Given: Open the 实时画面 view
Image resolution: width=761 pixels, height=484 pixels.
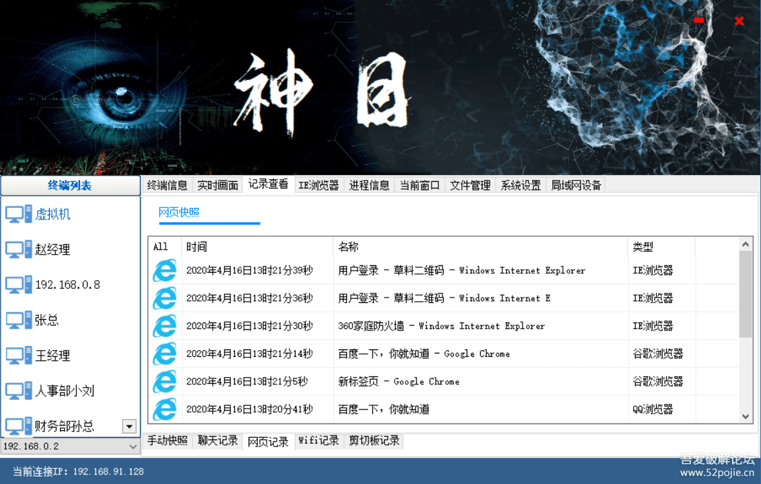Looking at the screenshot, I should point(217,184).
